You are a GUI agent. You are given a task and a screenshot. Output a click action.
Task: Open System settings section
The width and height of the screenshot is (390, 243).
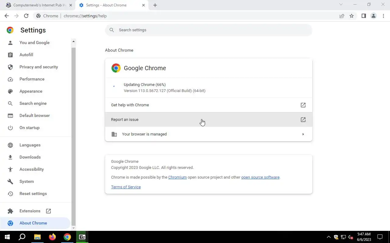coord(27,181)
